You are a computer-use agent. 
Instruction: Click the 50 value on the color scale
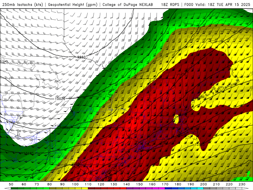coord(11,184)
